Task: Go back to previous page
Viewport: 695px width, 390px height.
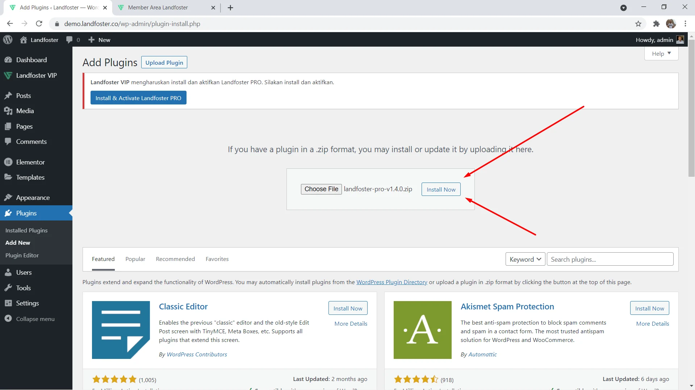Action: [10, 24]
